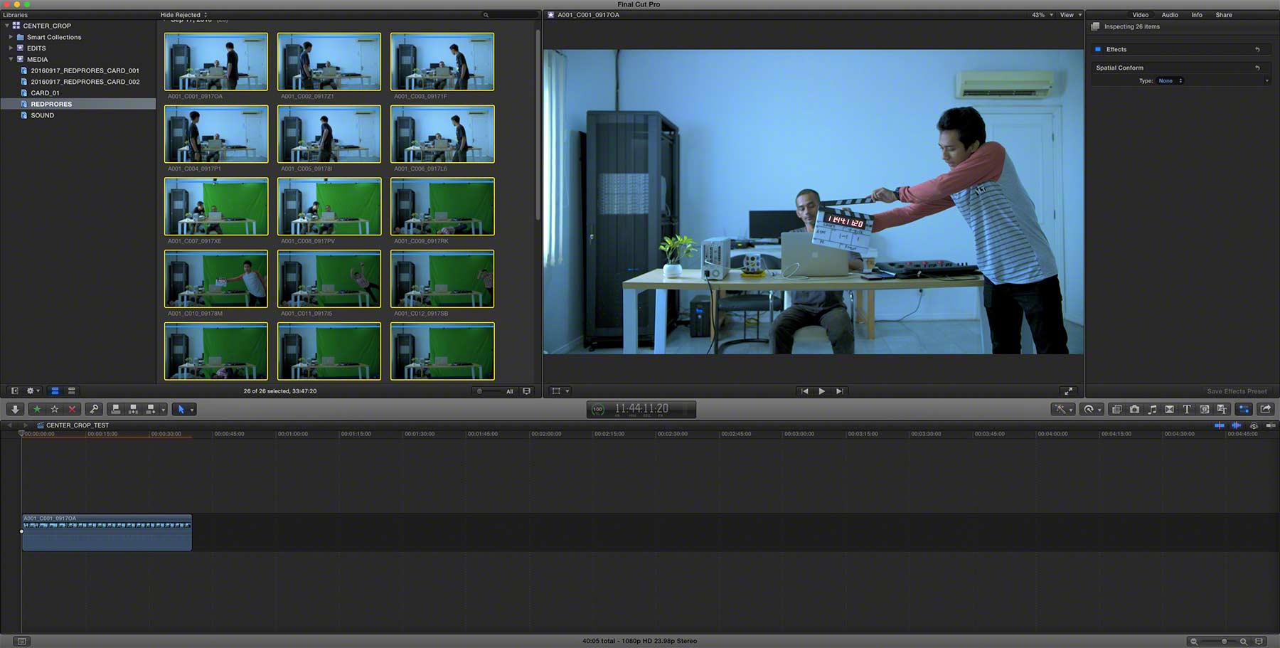Show the Transitions browser
The image size is (1280, 648).
1169,409
